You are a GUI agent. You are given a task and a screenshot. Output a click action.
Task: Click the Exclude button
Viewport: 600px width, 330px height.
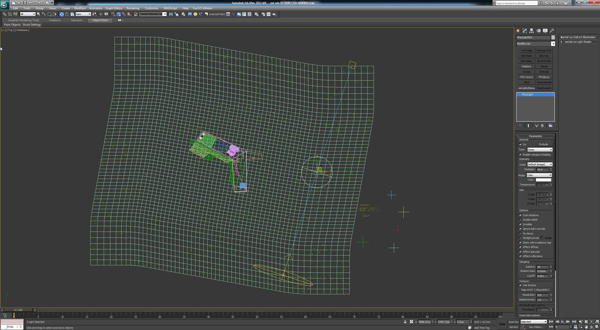click(543, 144)
